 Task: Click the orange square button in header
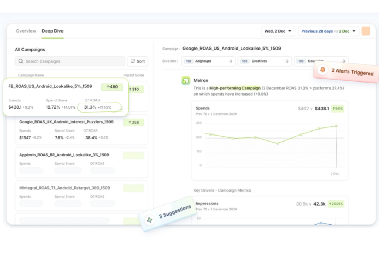click(366, 31)
